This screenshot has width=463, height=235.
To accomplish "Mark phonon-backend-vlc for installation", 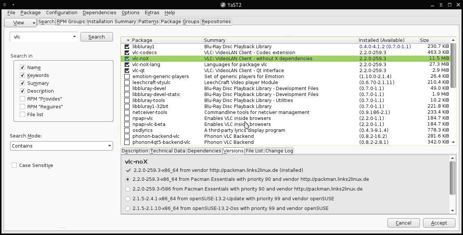I will pos(127,136).
